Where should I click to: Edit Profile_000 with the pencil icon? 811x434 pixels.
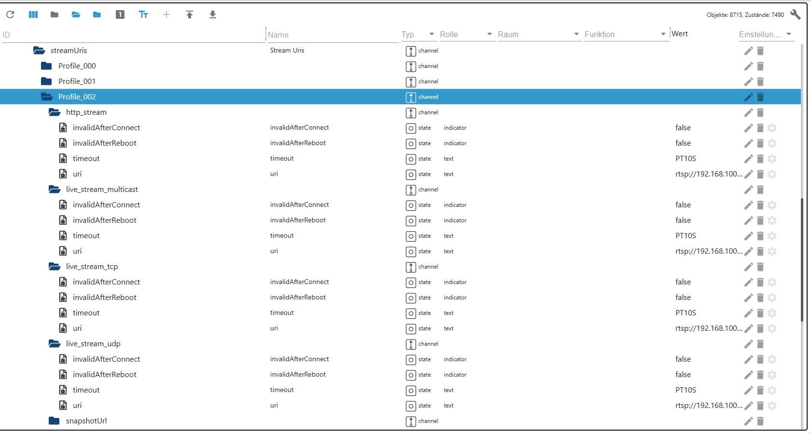coord(748,66)
